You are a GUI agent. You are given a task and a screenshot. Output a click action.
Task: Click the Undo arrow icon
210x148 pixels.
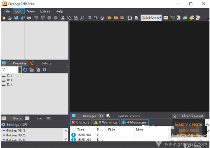click(x=36, y=18)
